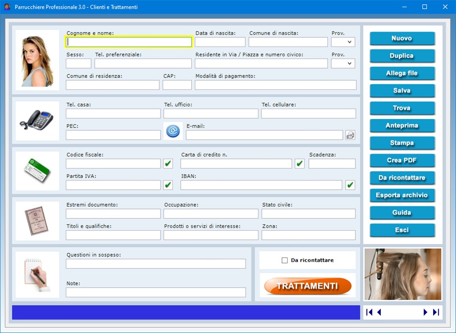
Task: Click the Occupazione field
Action: (x=211, y=214)
